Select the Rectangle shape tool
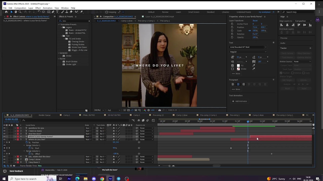The image size is (323, 181). [x=48, y=12]
